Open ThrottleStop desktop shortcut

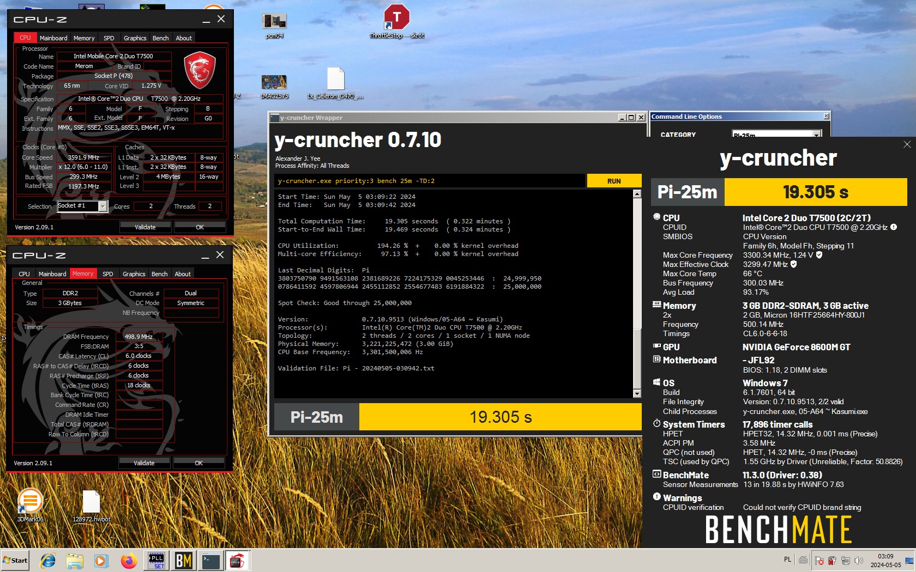pos(396,22)
